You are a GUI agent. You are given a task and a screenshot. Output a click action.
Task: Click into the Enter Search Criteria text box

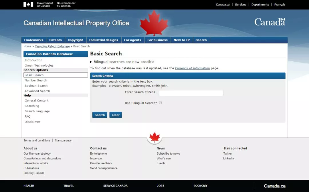click(191, 93)
